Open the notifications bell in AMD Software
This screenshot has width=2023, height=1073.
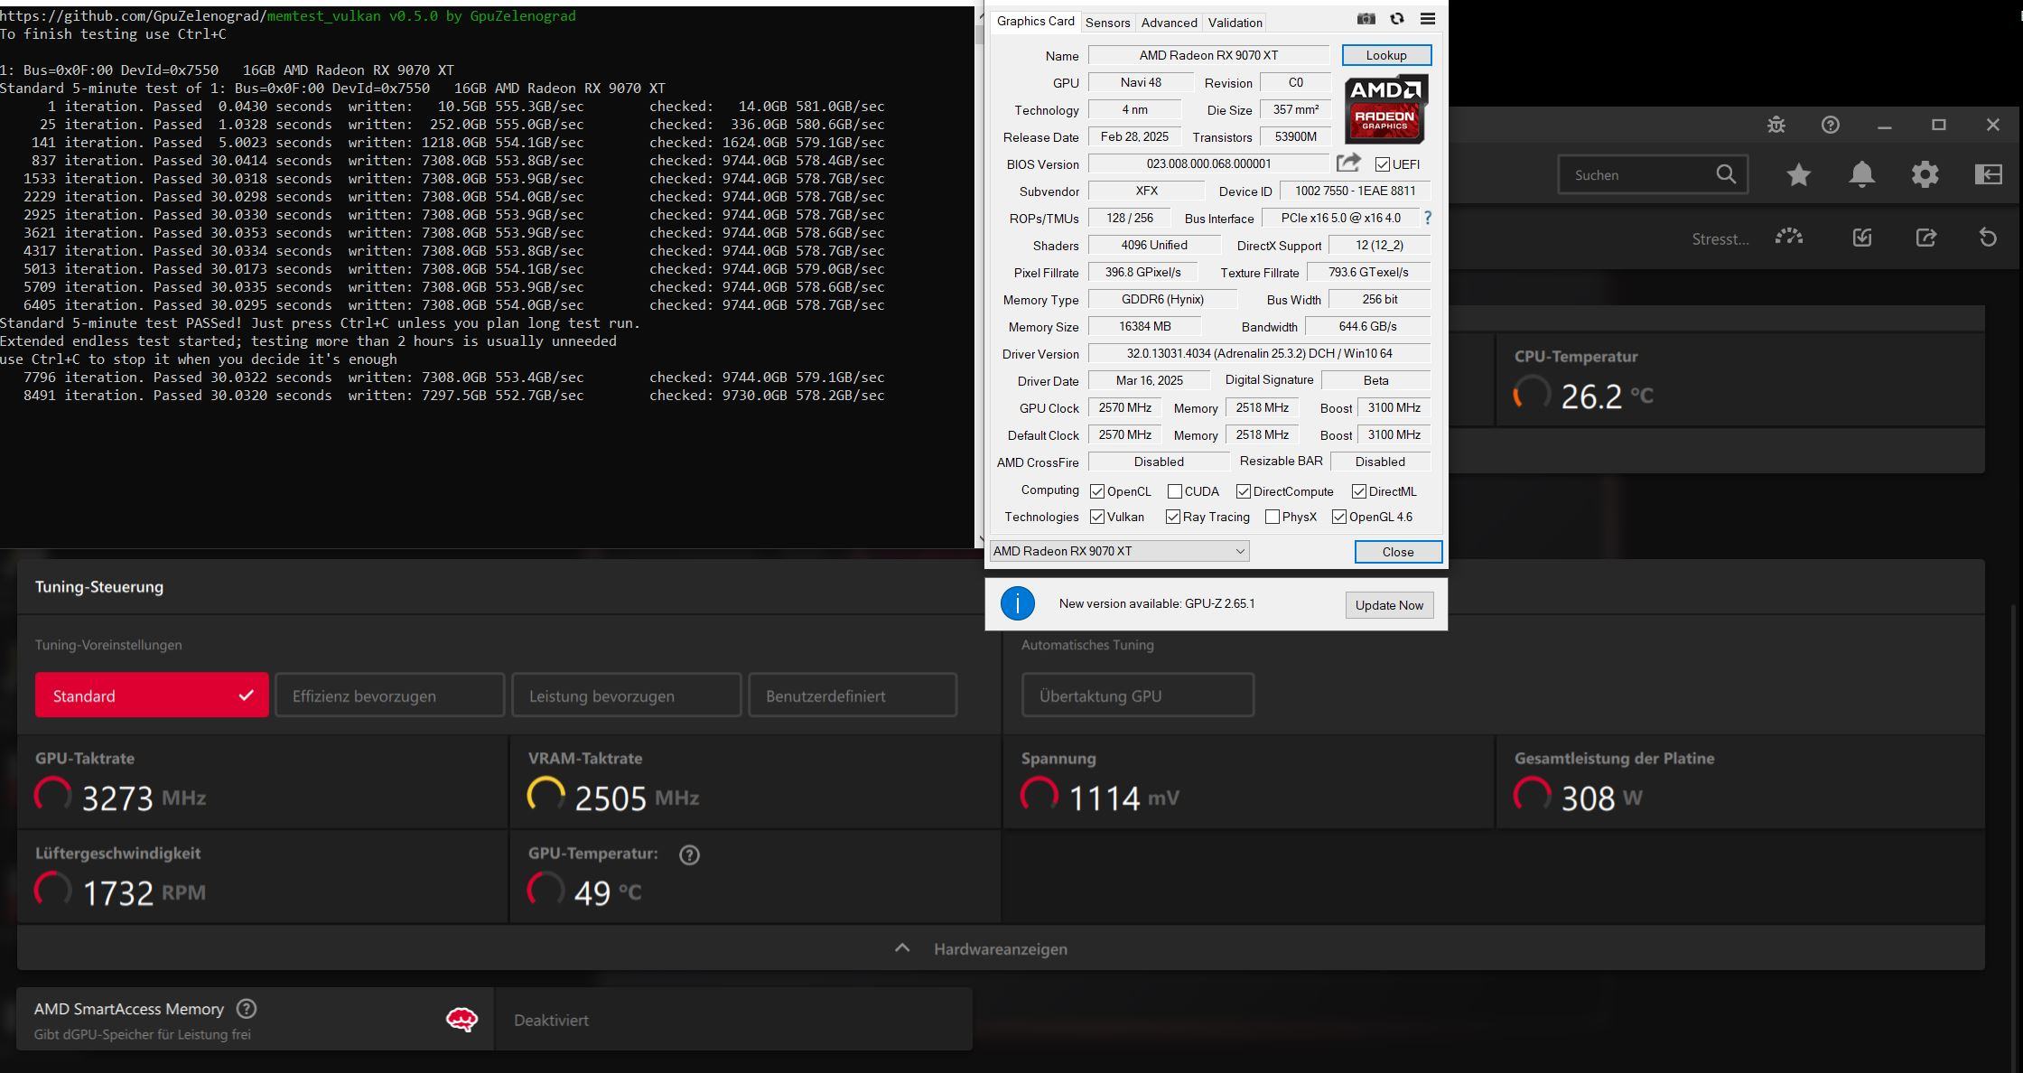pos(1862,174)
